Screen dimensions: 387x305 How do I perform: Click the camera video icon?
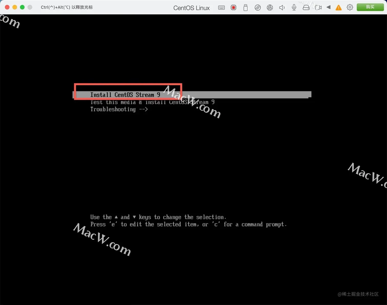pyautogui.click(x=318, y=8)
